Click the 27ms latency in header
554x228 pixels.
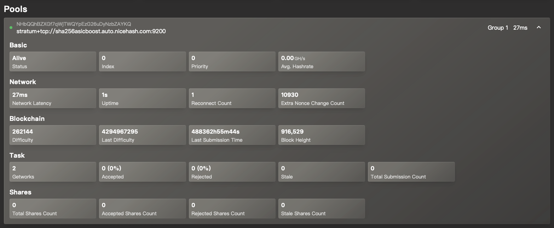point(520,28)
